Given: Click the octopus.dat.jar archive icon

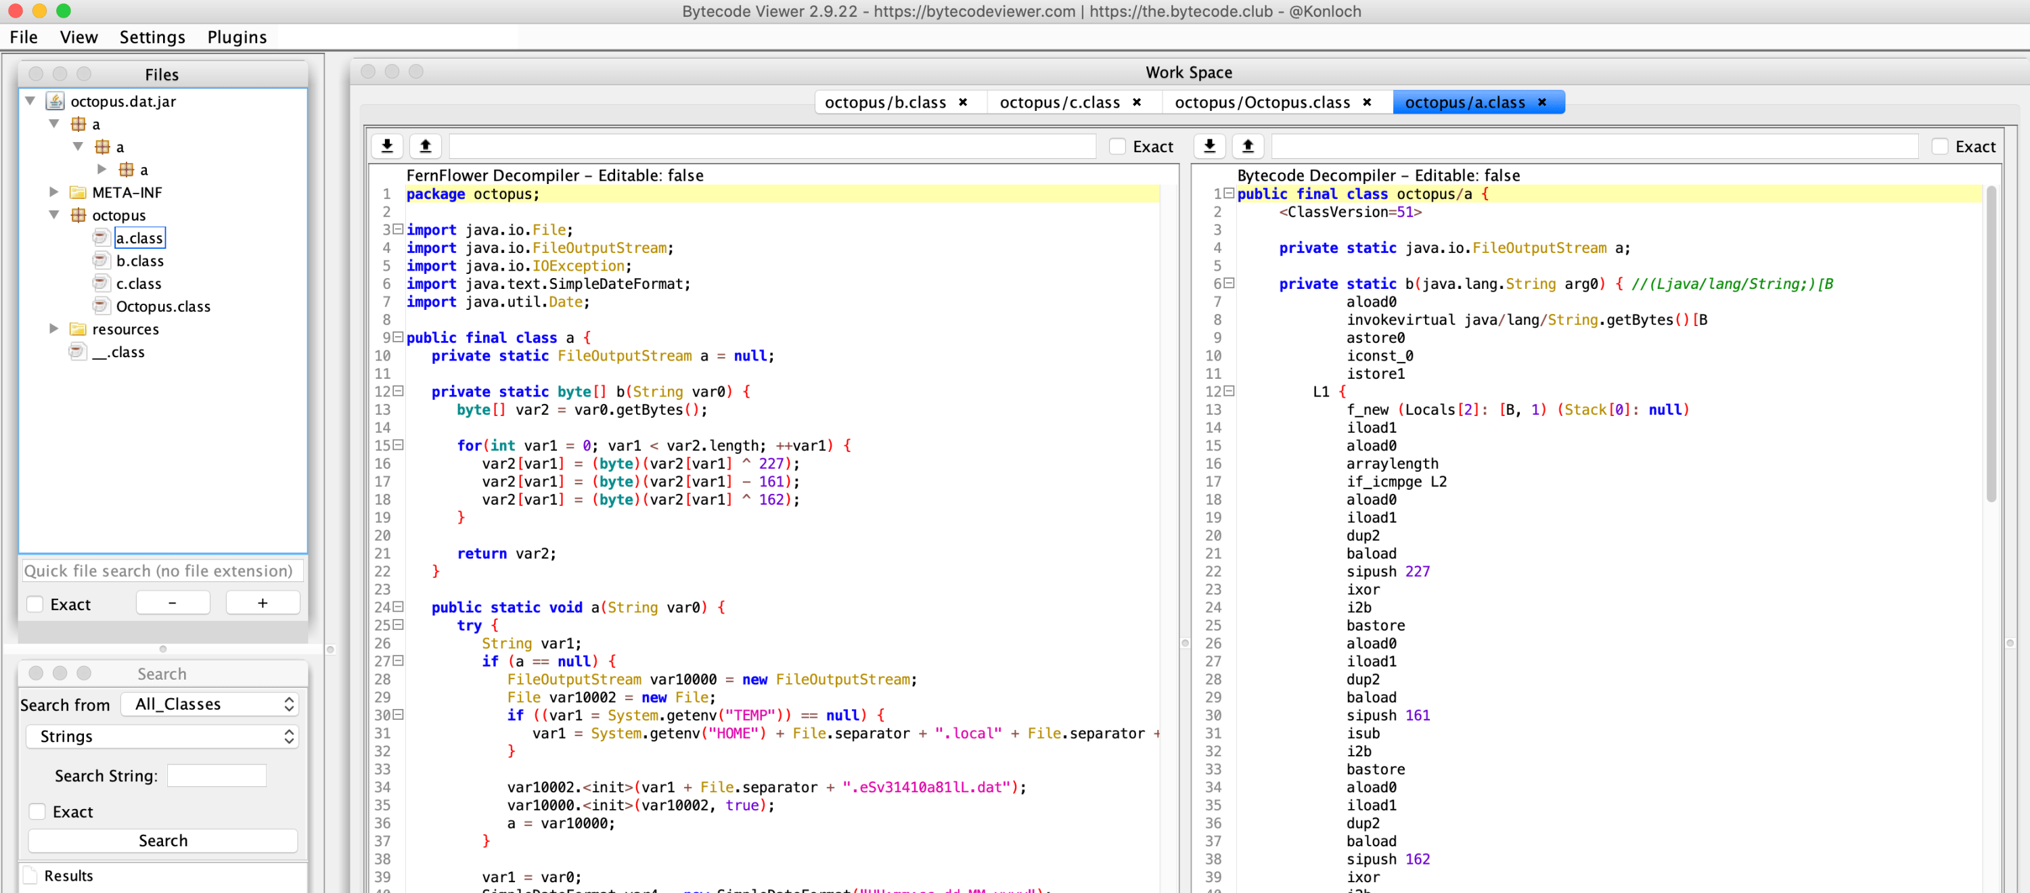Looking at the screenshot, I should [x=55, y=101].
